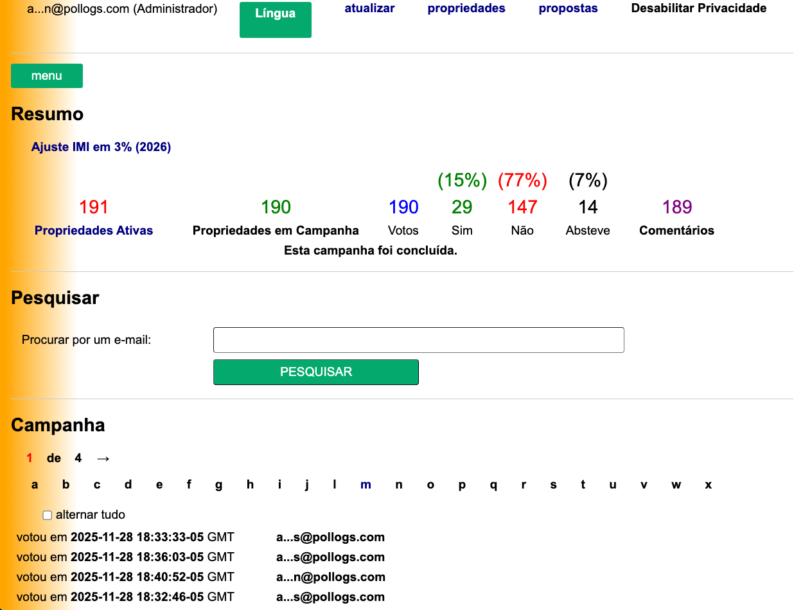Click 'Comentários' label in summary
Viewport: 803px width, 610px height.
[676, 231]
